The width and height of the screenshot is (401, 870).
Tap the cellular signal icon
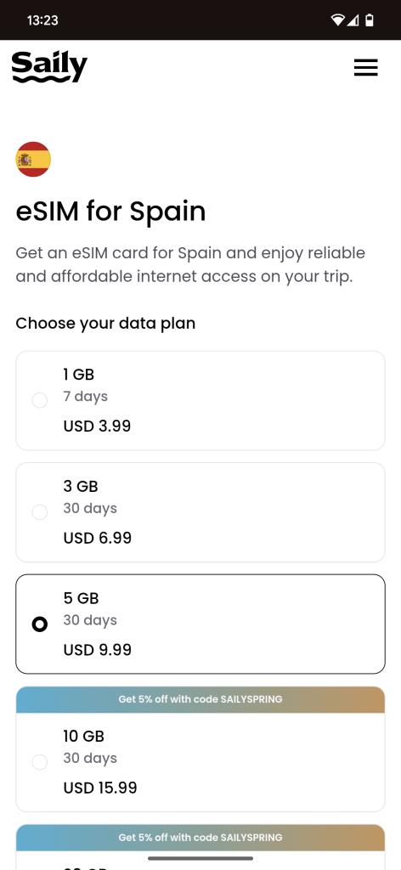(x=353, y=20)
